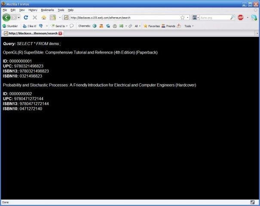Open the All channels dropdown
Image resolution: width=260 pixels, height=206 pixels.
138,26
